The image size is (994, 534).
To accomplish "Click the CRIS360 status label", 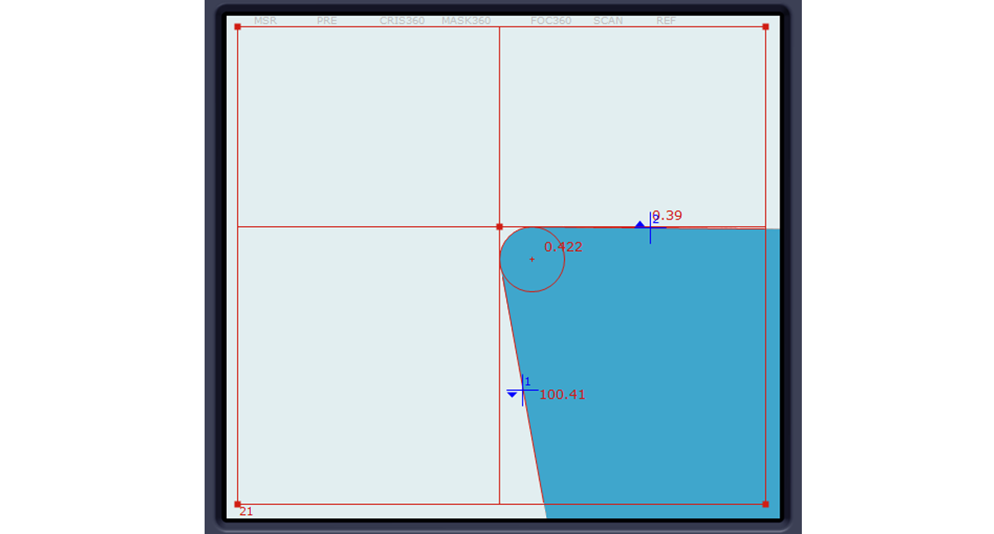I will click(402, 21).
